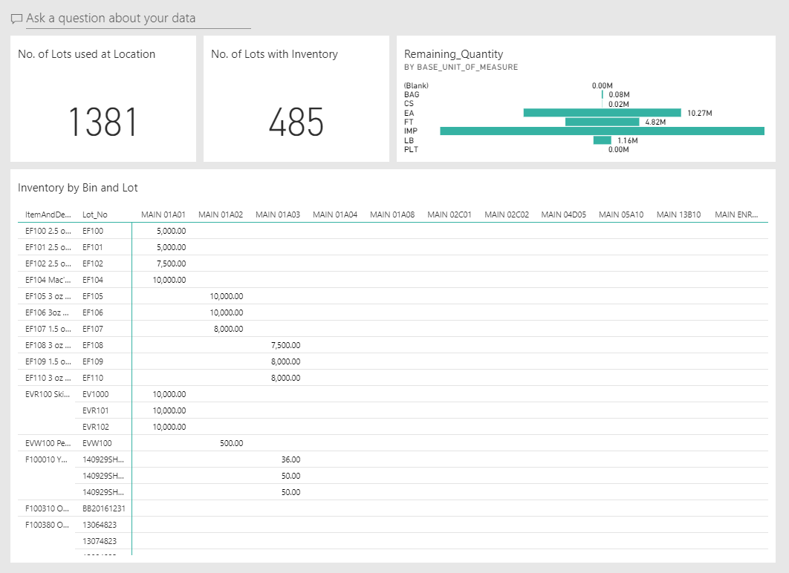
Task: Select the LB bar showing 1.16M
Action: pos(602,140)
